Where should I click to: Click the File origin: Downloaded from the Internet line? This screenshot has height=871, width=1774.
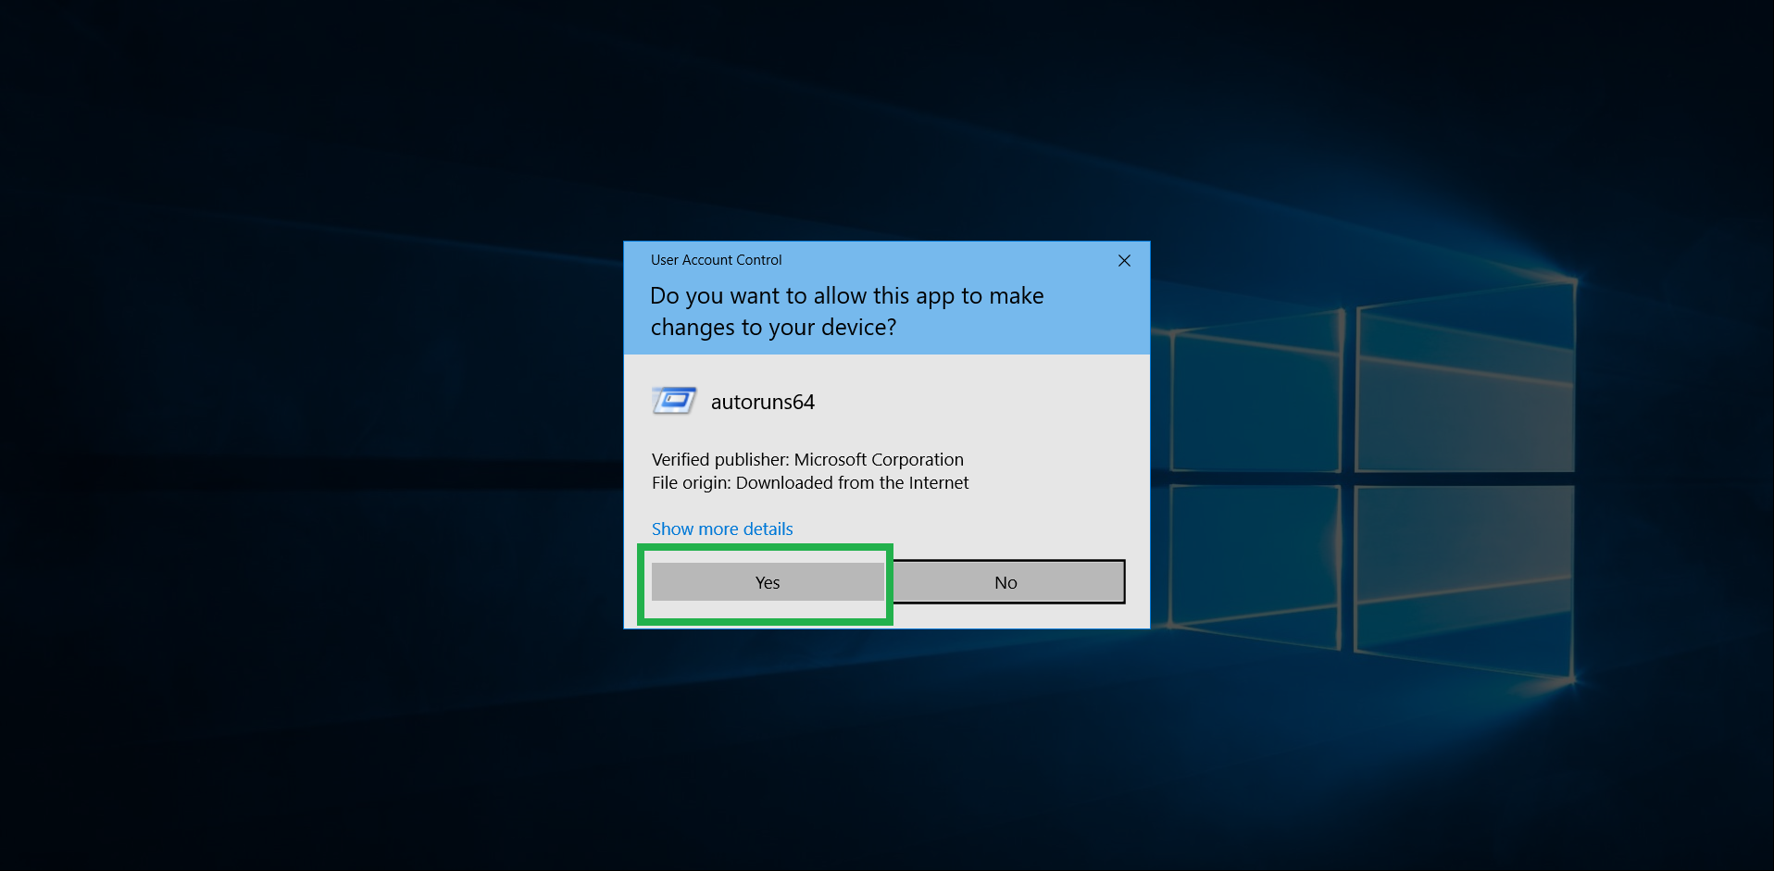(x=810, y=482)
